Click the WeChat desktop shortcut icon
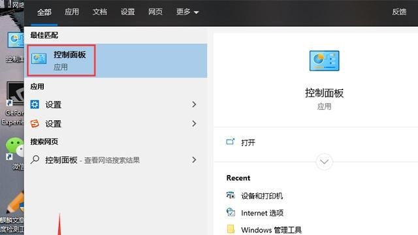418x235 pixels. pos(14,148)
